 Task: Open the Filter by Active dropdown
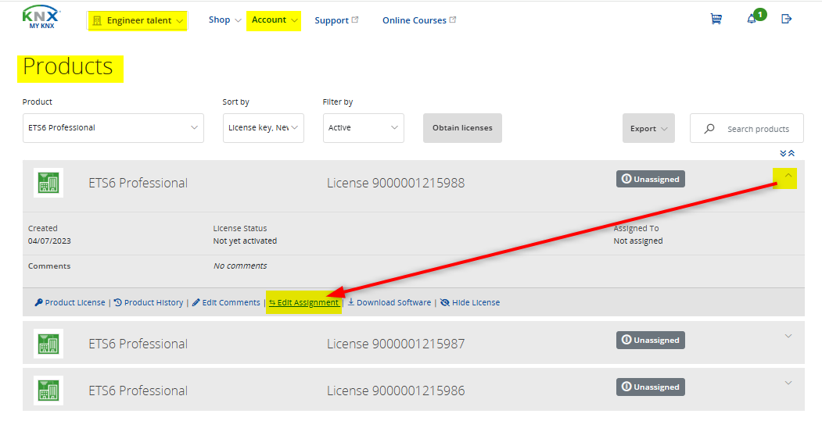364,127
